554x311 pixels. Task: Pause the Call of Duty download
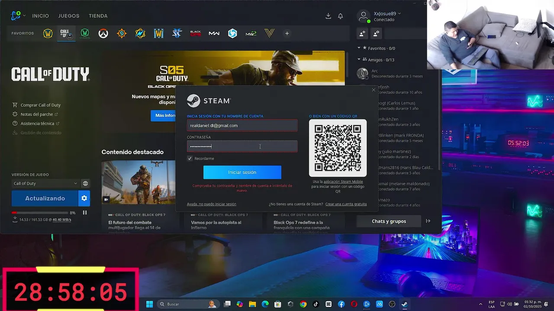(85, 213)
